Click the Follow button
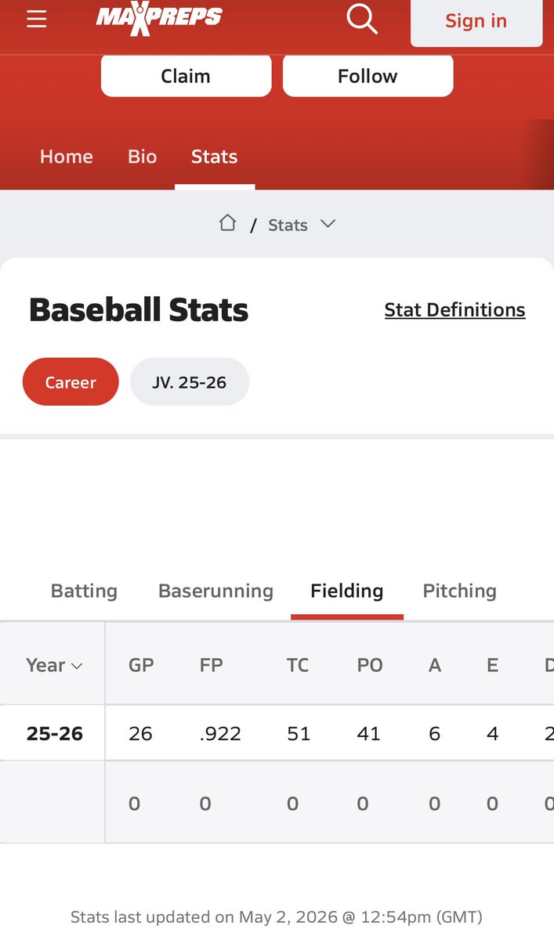Viewport: 554px width, 940px height. pyautogui.click(x=368, y=76)
